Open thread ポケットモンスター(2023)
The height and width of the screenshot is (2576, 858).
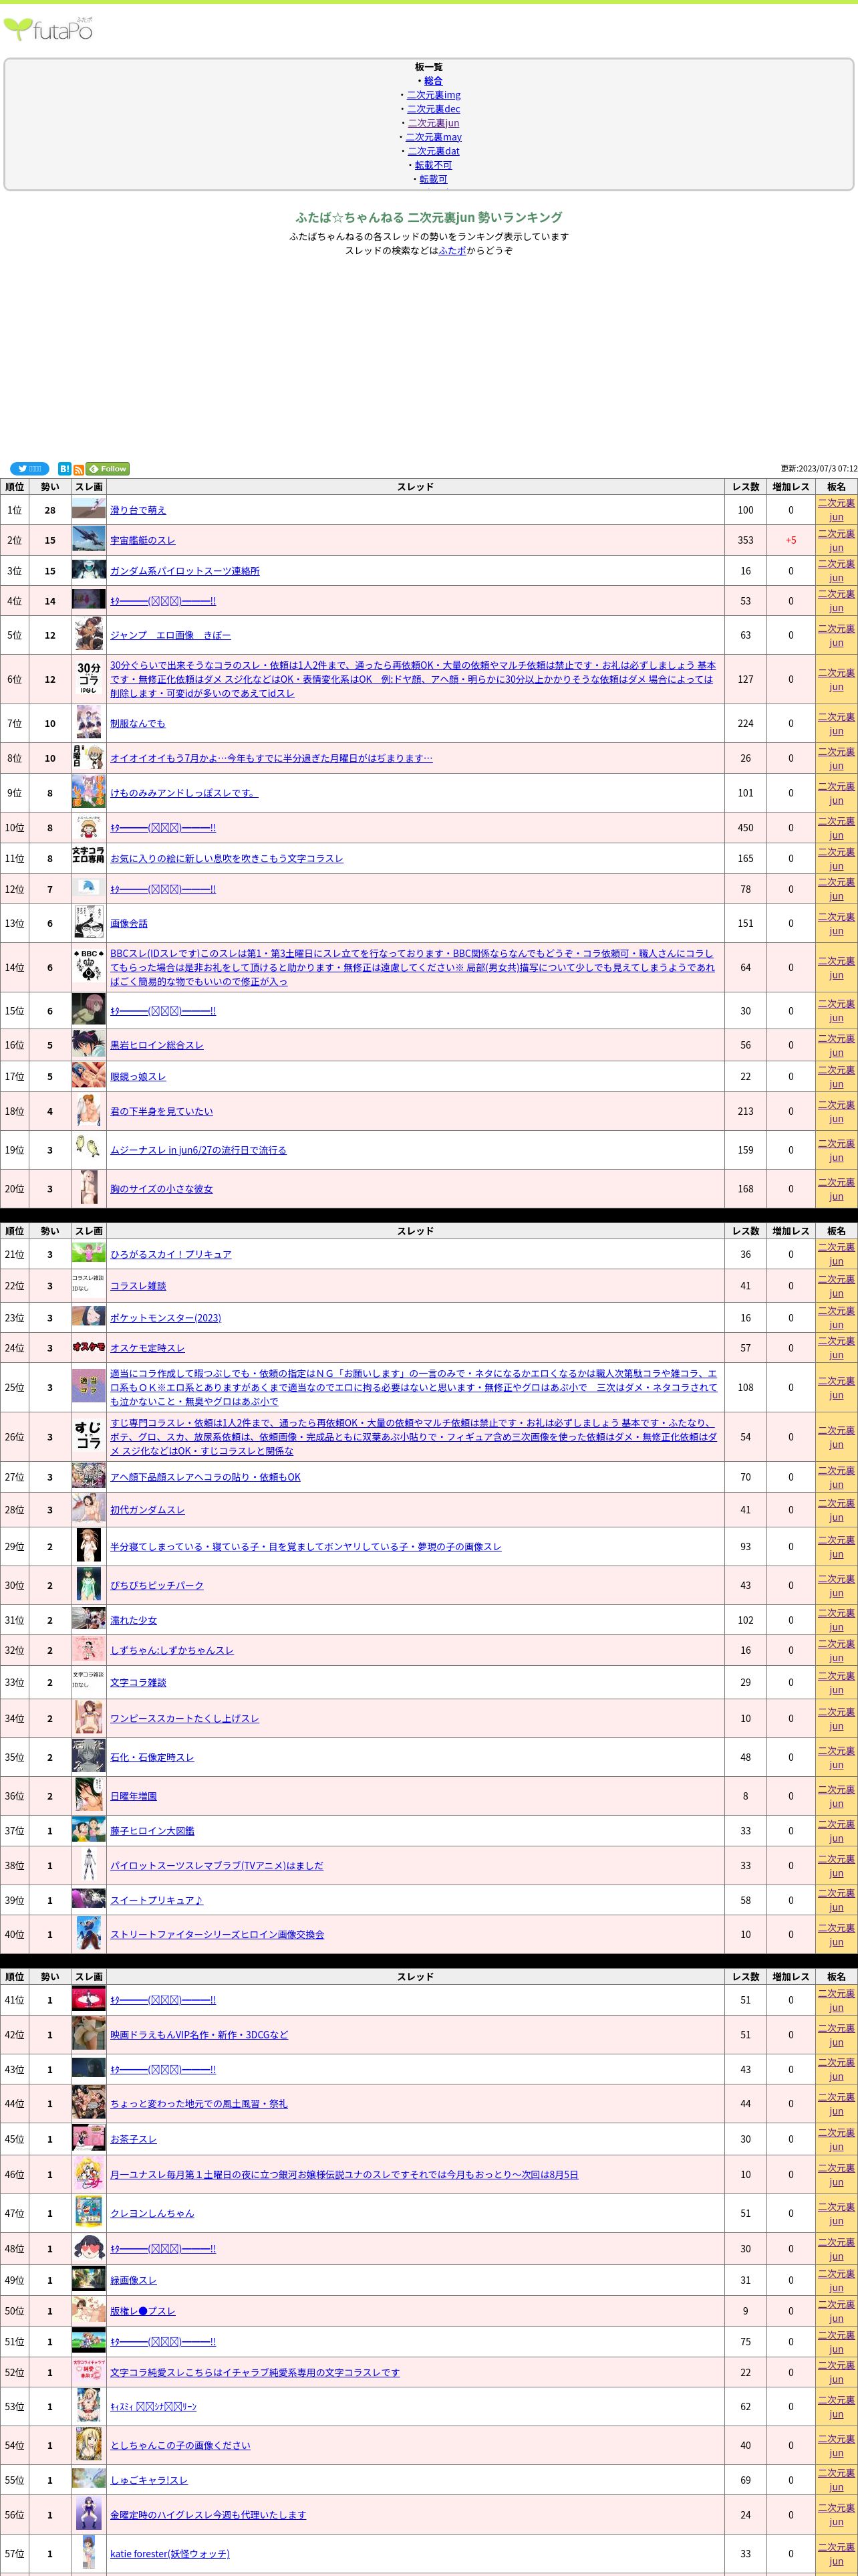(166, 1318)
